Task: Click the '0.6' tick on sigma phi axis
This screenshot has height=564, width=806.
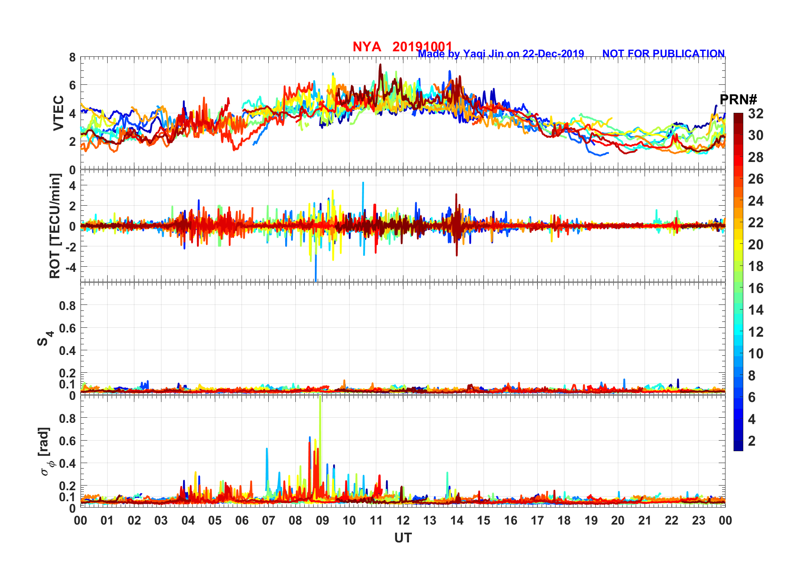Action: (68, 441)
